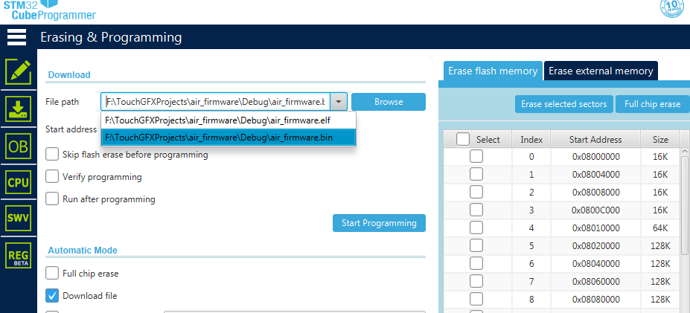Click the Browse button
690x313 pixels.
[x=389, y=102]
